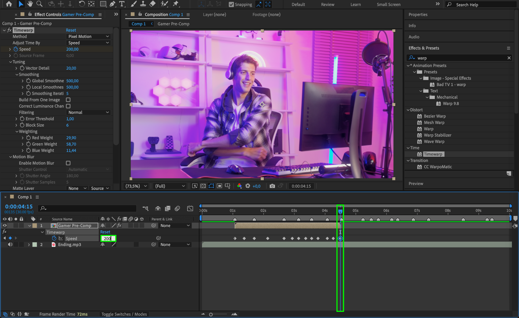Click Reset beside Timewarp in Effect Controls
Image resolution: width=519 pixels, height=318 pixels.
pos(71,30)
